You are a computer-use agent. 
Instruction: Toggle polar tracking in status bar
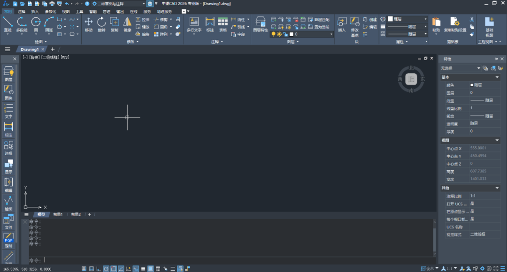click(106, 269)
